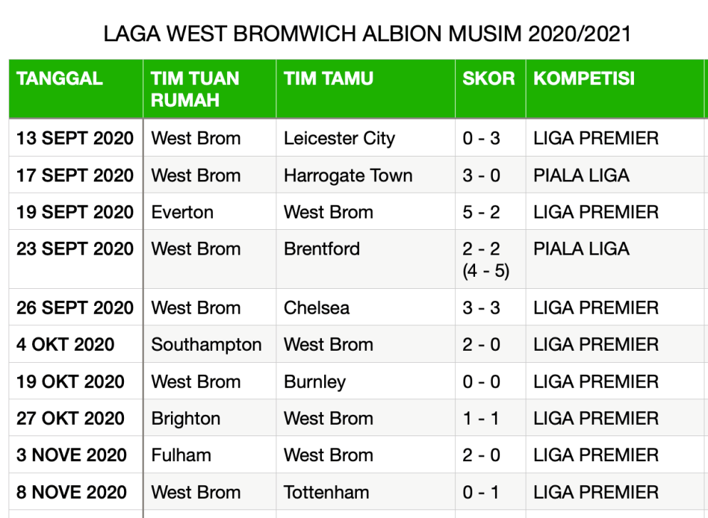This screenshot has width=708, height=518.
Task: Click the Southampton home team cell
Action: (207, 345)
